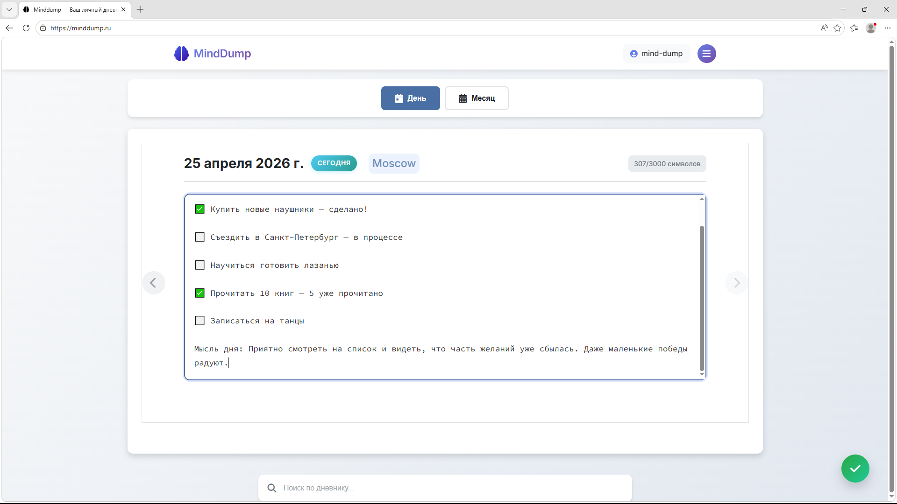Open Read Aloud in the browser toolbar

[x=824, y=28]
